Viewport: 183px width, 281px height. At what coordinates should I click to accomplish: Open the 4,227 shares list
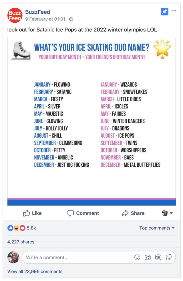click(21, 242)
